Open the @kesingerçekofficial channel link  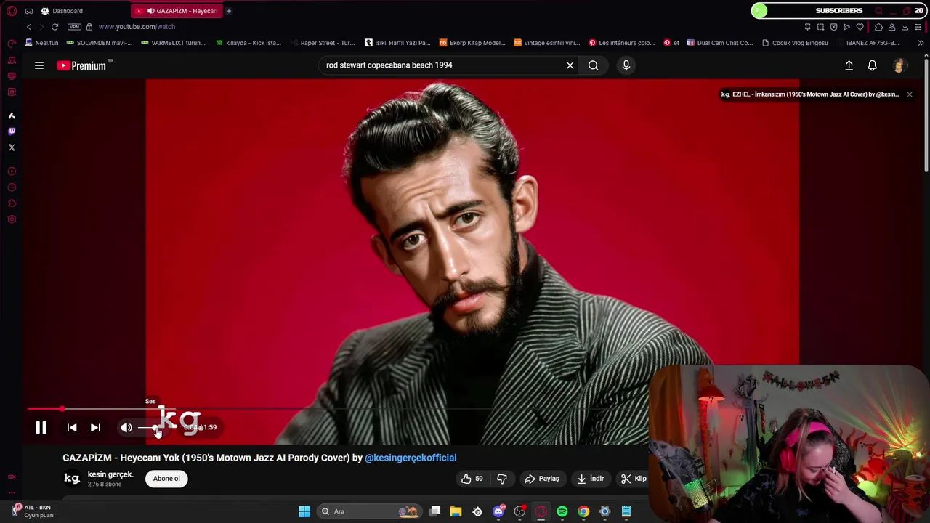411,458
